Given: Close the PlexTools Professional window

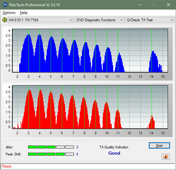Looking at the screenshot, I should (169, 5).
